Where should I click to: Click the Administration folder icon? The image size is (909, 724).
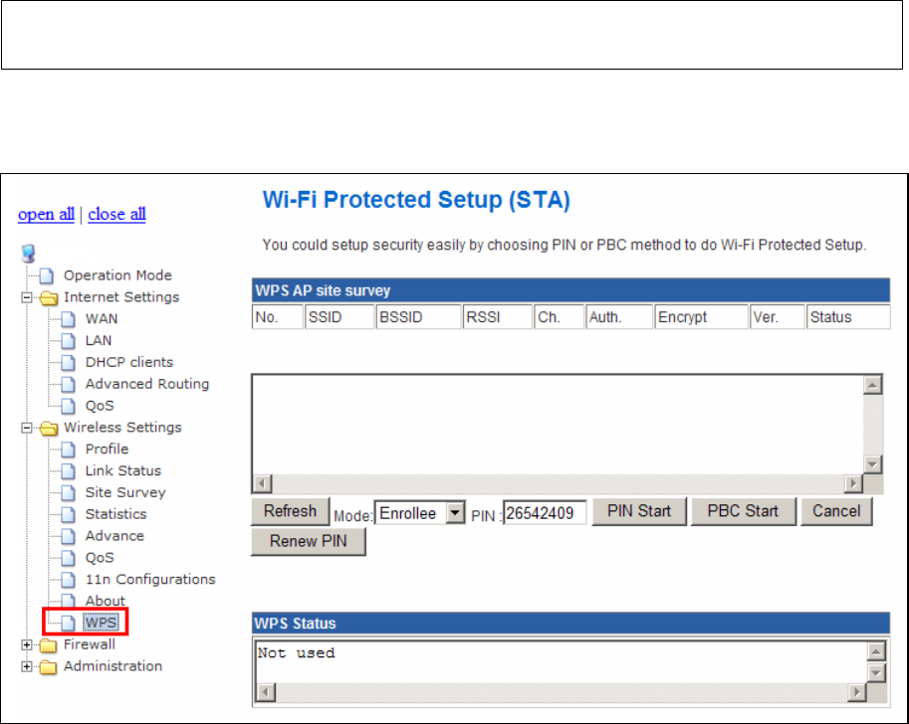click(49, 667)
